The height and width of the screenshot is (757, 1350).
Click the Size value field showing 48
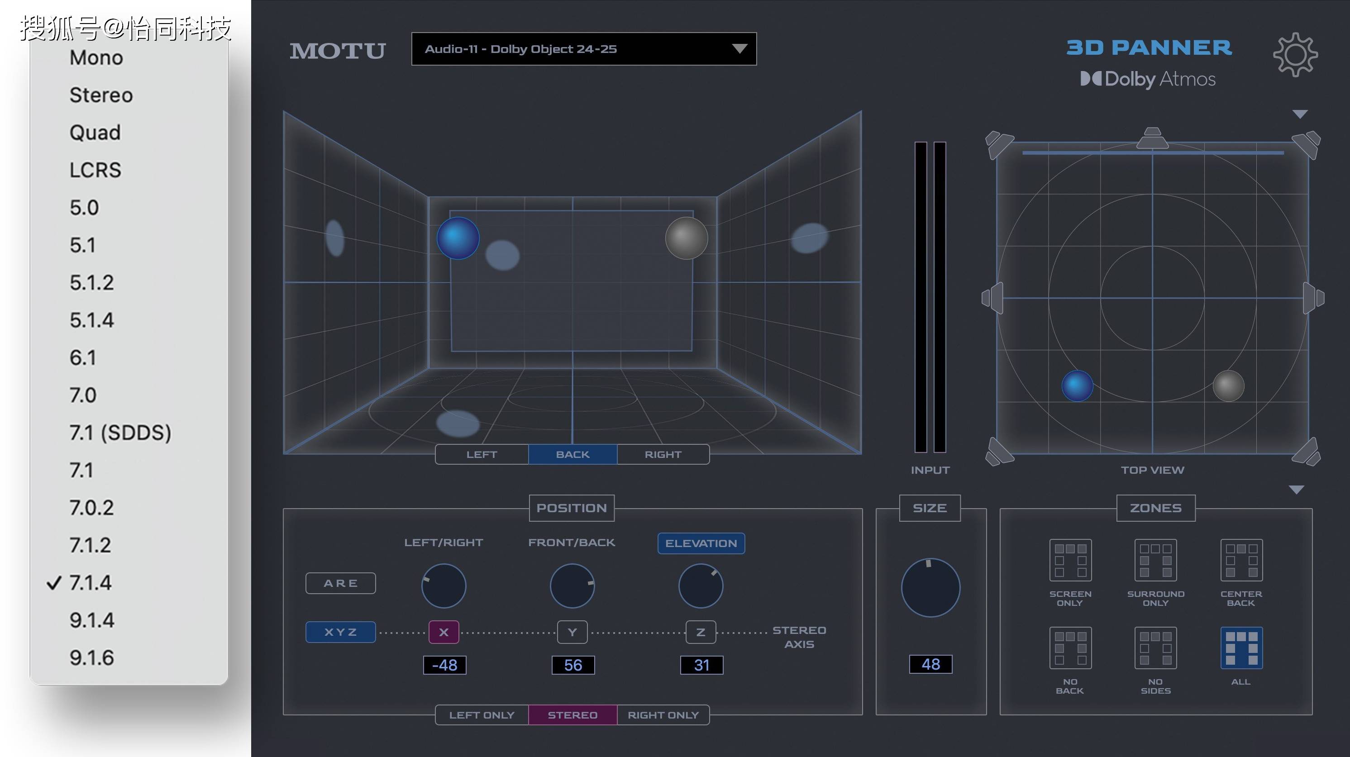pyautogui.click(x=931, y=664)
